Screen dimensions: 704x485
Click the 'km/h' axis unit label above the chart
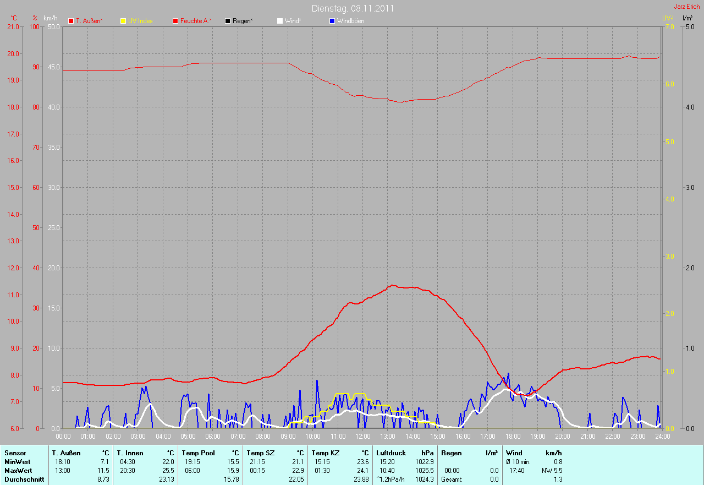(x=50, y=18)
